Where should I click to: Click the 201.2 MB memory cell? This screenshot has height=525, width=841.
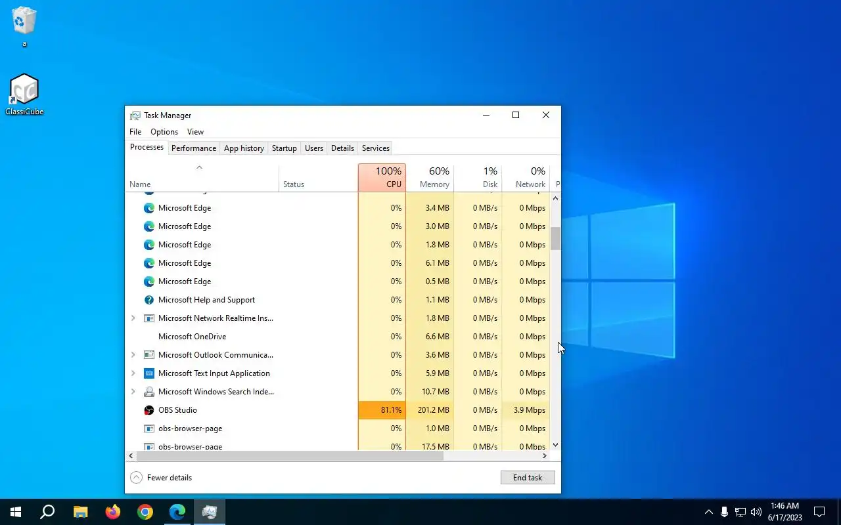430,410
